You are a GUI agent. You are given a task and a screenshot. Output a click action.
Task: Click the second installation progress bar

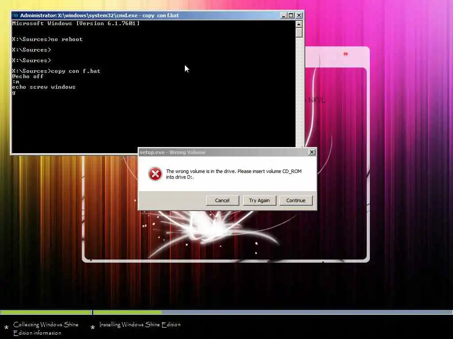pos(273,312)
